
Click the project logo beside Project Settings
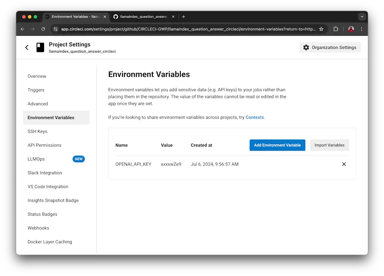[40, 47]
